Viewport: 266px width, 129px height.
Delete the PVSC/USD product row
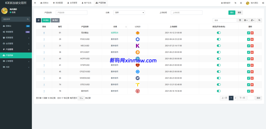252,39
